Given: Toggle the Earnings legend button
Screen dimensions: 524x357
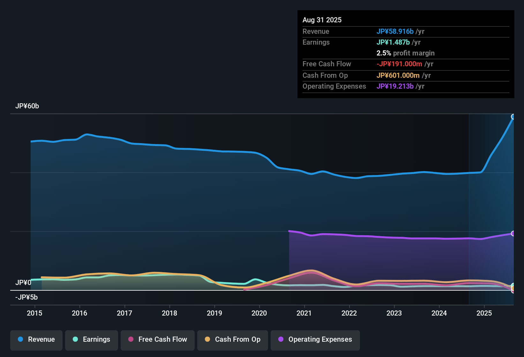Looking at the screenshot, I should point(92,339).
